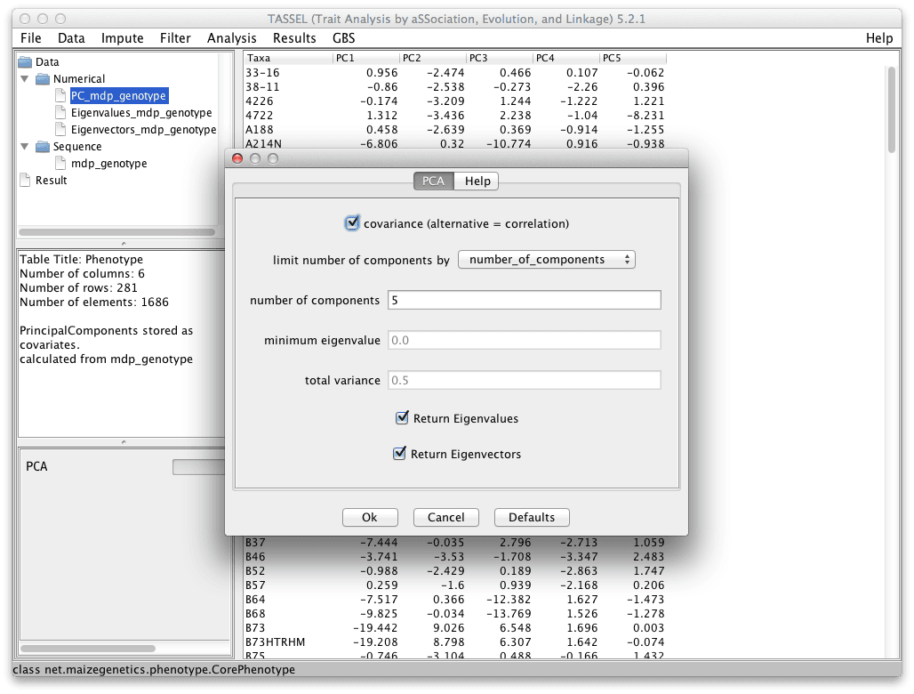Screen dimensions: 914x694
Task: Click the Sequence folder icon
Action: point(43,147)
